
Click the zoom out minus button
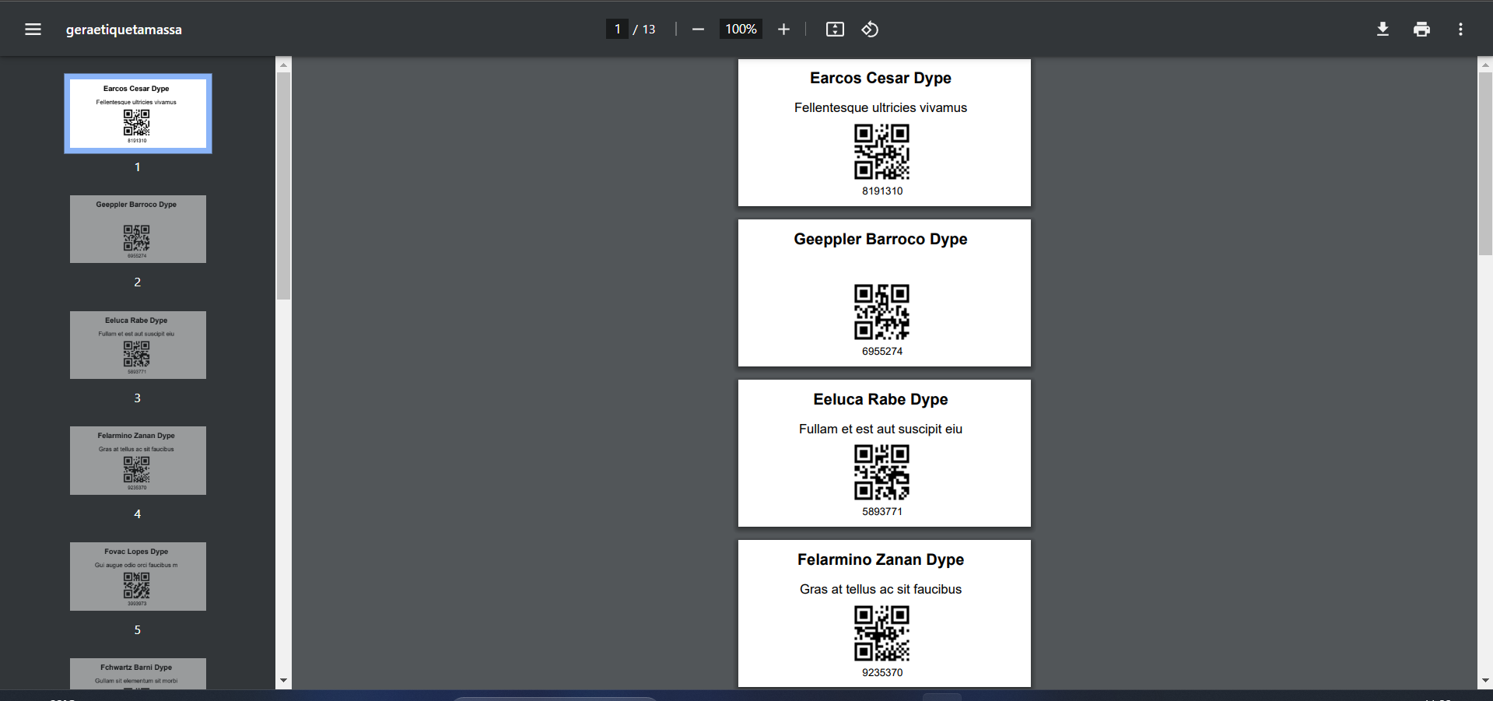[698, 30]
